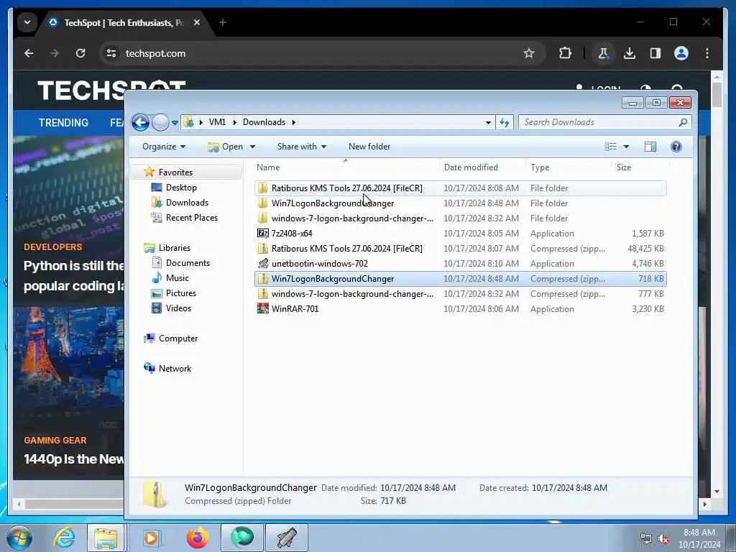Image resolution: width=736 pixels, height=552 pixels.
Task: Expand the Open button's dropdown arrow
Action: pyautogui.click(x=252, y=147)
